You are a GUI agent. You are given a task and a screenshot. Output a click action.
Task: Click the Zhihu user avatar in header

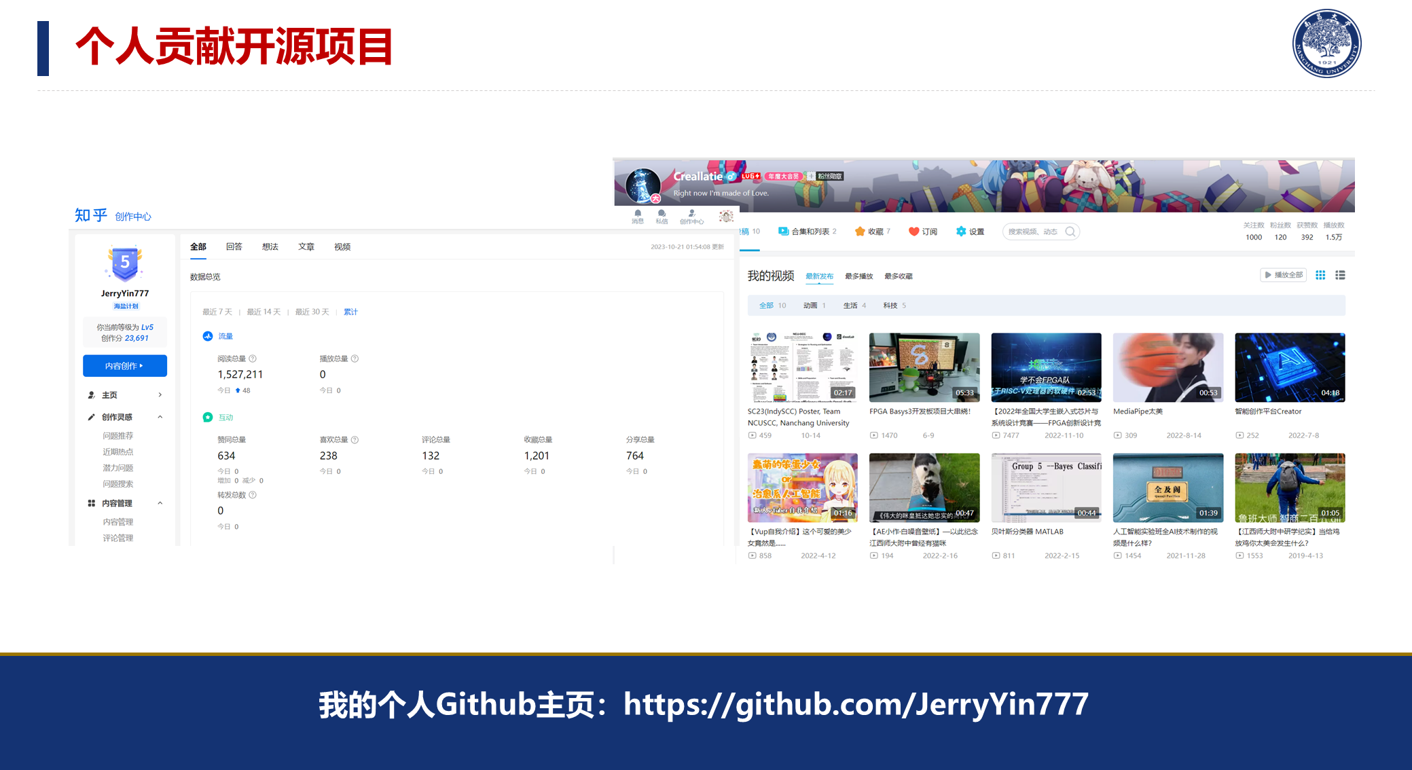pyautogui.click(x=726, y=216)
